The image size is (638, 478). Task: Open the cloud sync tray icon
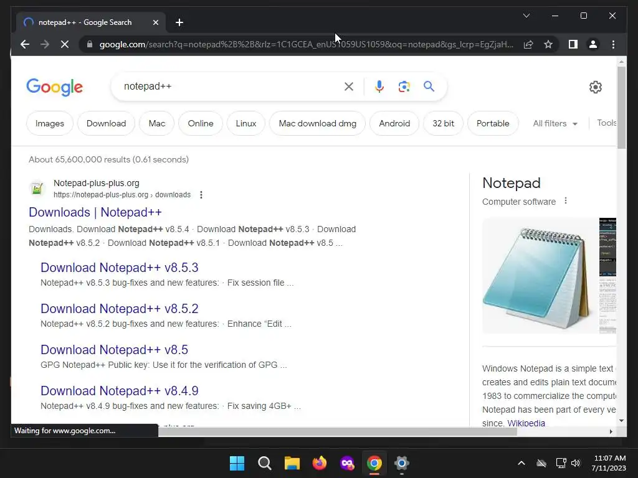[541, 463]
